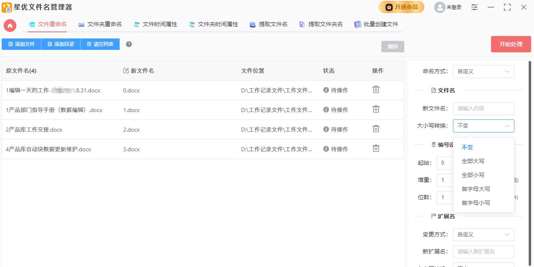Image resolution: width=534 pixels, height=267 pixels.
Task: Click the settings sliders icon near window controls
Action: [x=474, y=7]
